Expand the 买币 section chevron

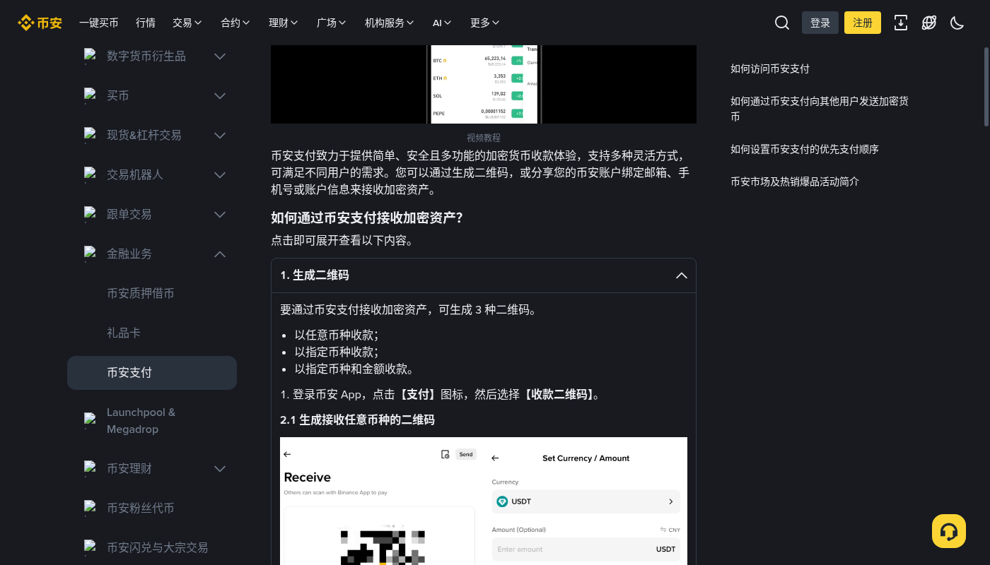220,95
